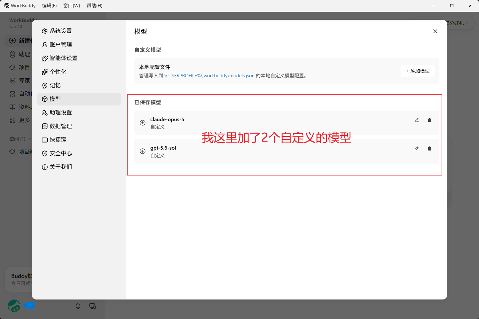Maximize the WorkBuddy window
The width and height of the screenshot is (479, 319).
pos(452,6)
